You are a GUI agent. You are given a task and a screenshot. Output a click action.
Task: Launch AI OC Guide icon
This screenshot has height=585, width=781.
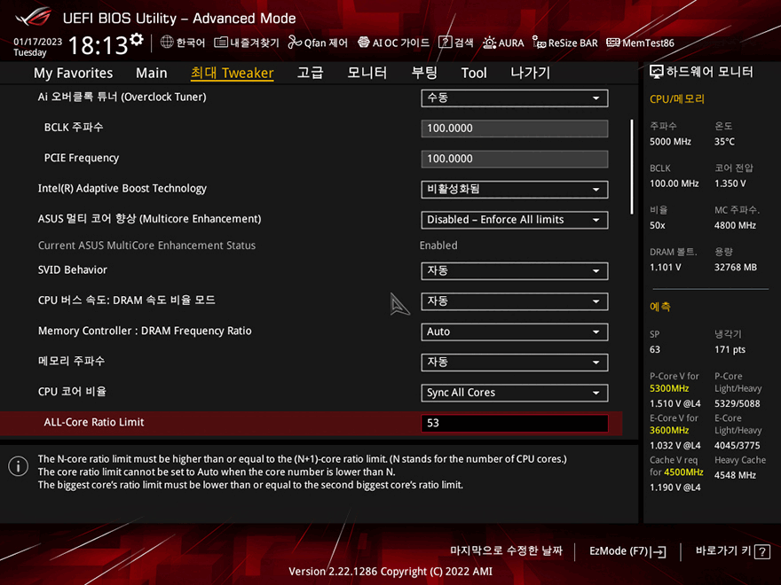click(364, 43)
